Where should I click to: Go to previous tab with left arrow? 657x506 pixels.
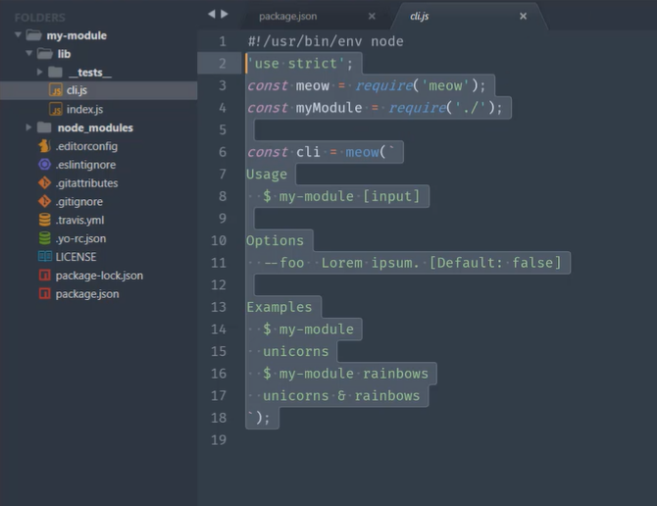212,14
